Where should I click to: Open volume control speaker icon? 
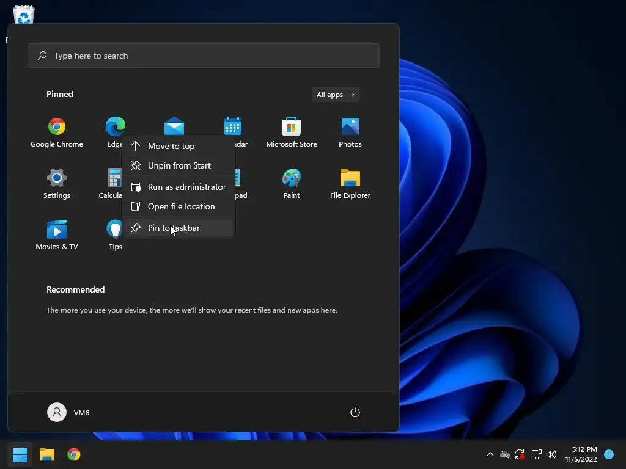[551, 454]
